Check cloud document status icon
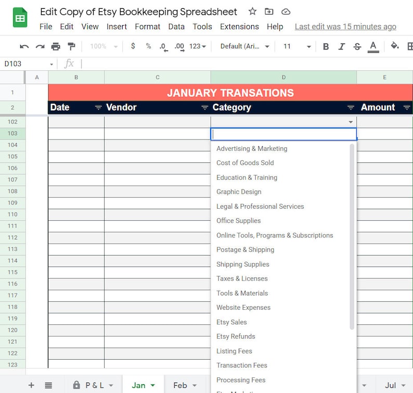Image resolution: width=413 pixels, height=393 pixels. coord(286,11)
